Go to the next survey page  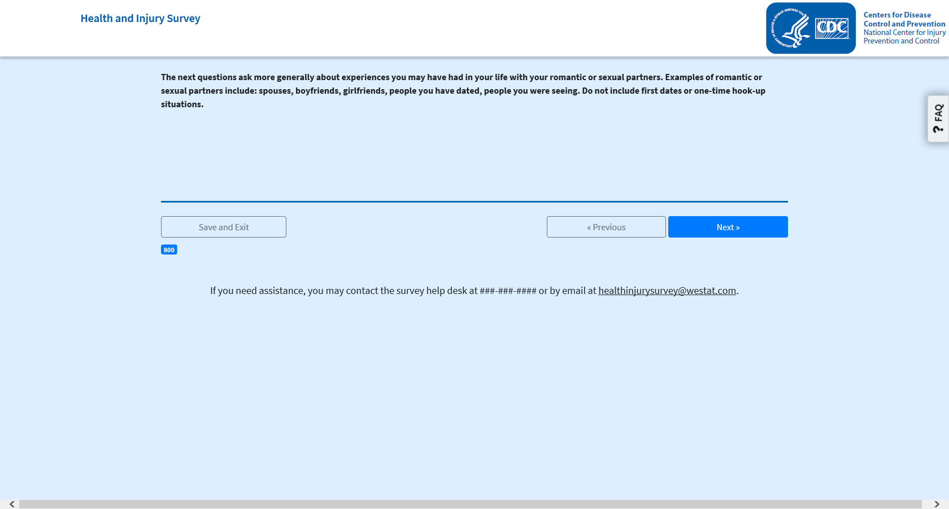point(728,227)
